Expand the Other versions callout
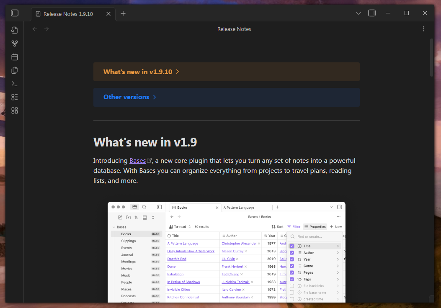The width and height of the screenshot is (441, 308). tap(227, 97)
